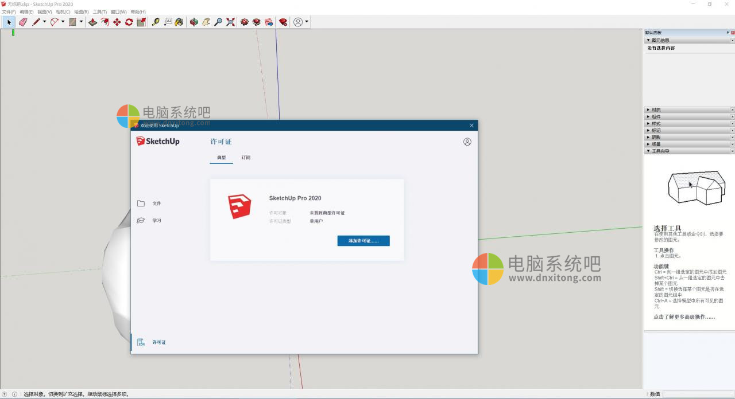Select the 许可证 sidebar item

(x=152, y=342)
